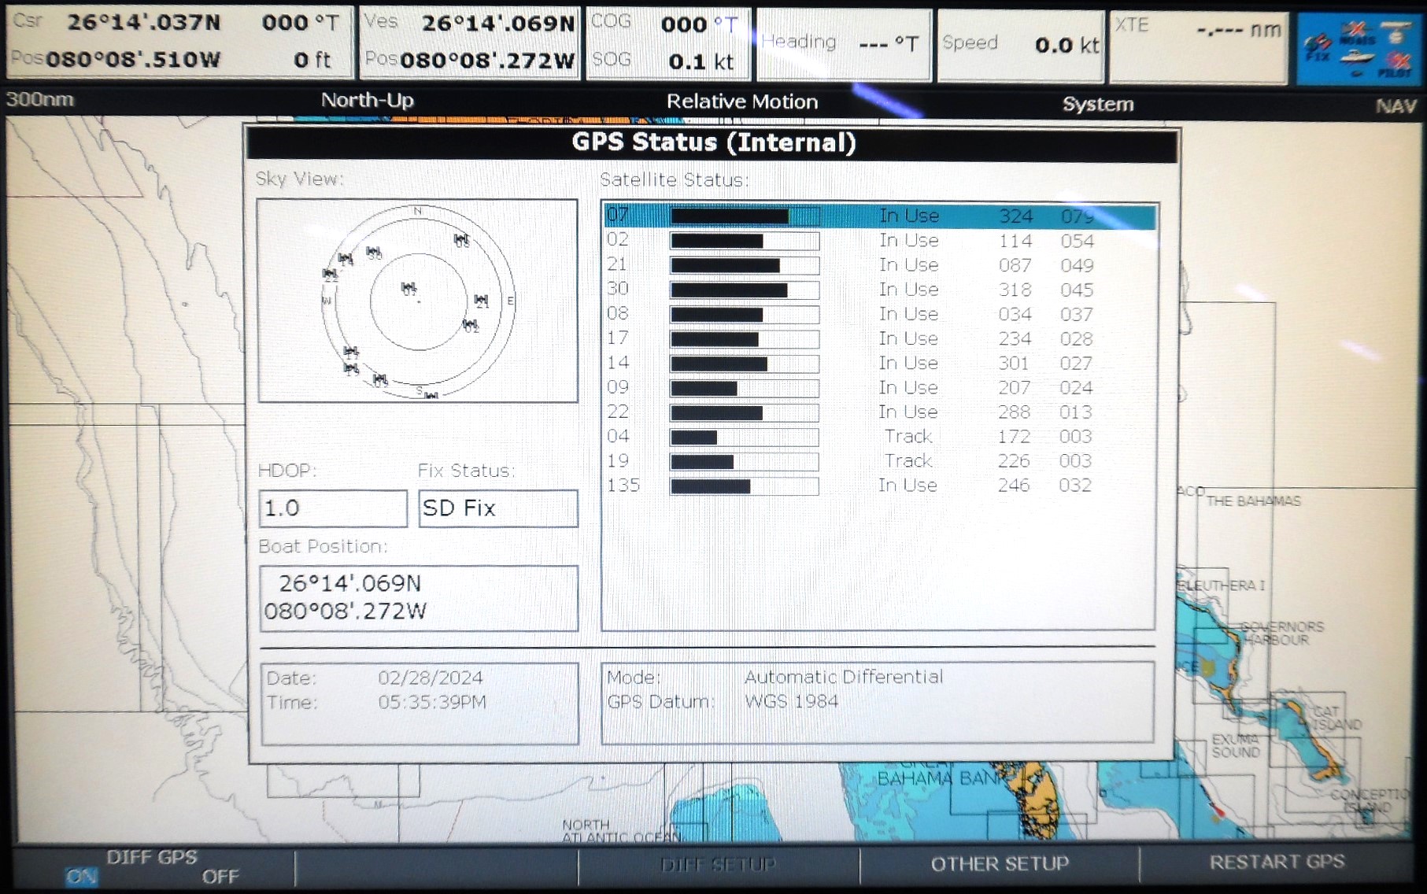Click the AIS status icon
This screenshot has width=1427, height=894.
1356,33
